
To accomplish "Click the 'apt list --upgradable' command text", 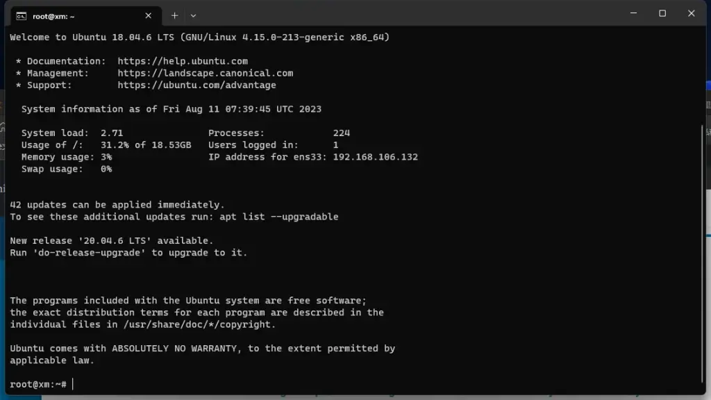I will pos(278,217).
